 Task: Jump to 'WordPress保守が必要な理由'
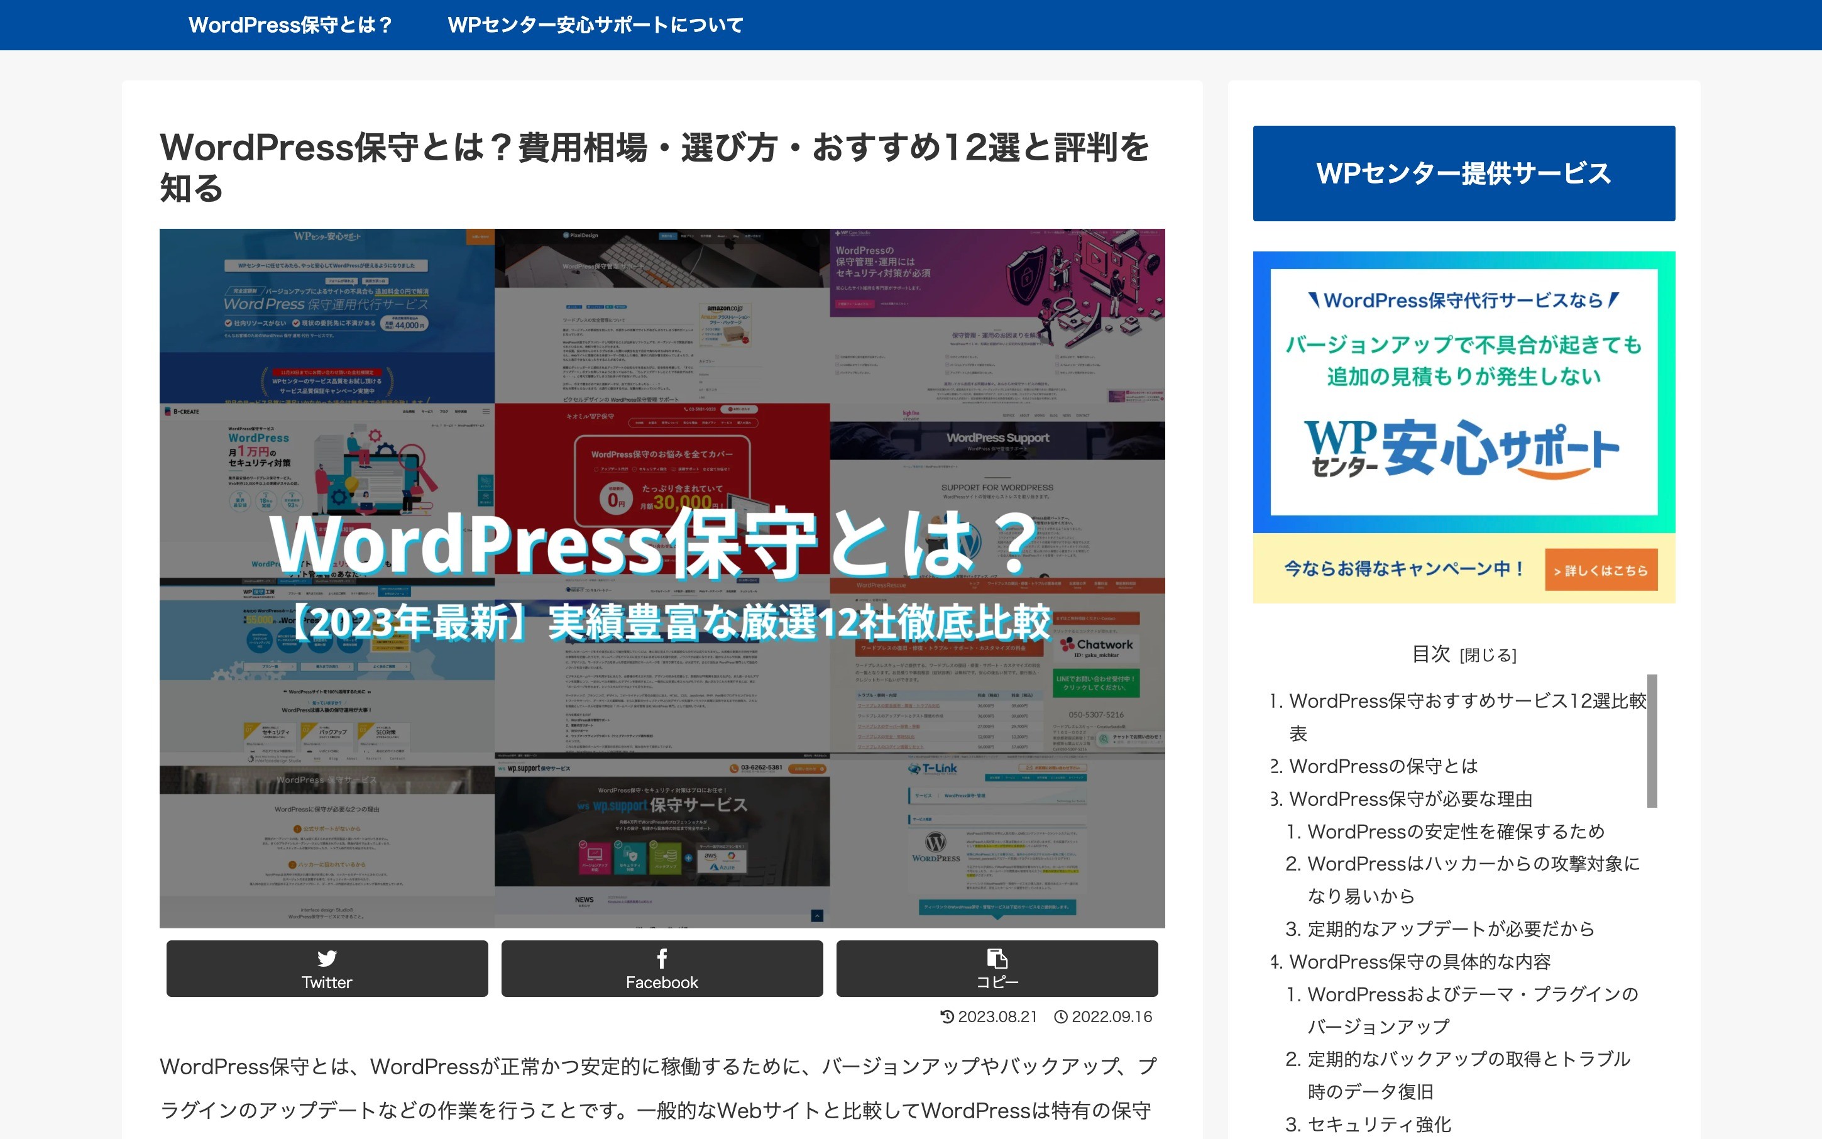[x=1410, y=798]
